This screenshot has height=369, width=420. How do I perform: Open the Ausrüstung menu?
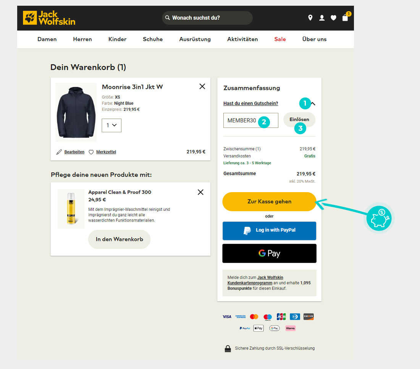(x=195, y=39)
